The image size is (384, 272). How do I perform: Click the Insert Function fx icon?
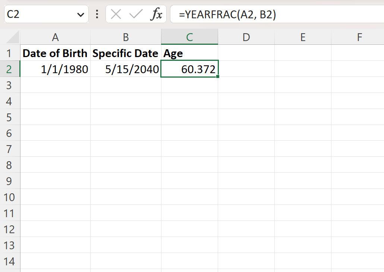pos(157,14)
